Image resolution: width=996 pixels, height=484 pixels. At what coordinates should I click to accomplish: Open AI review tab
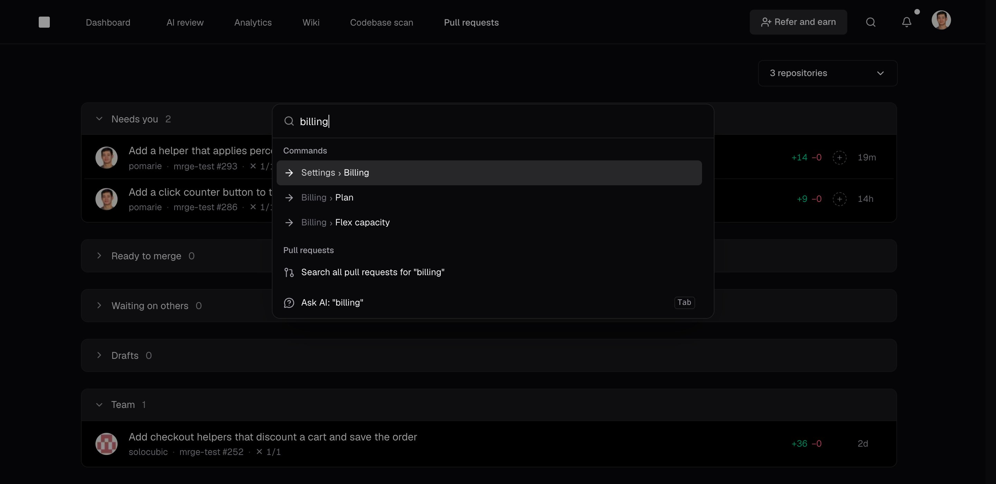185,22
